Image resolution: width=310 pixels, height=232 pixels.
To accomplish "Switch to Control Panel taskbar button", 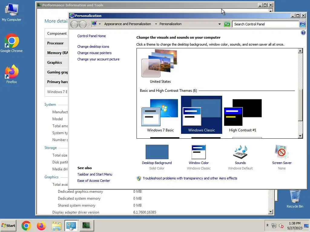I will click(71, 225).
